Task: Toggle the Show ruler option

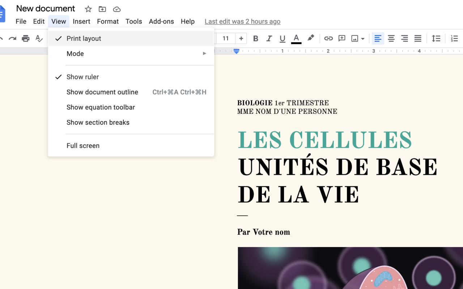Action: (x=131, y=77)
